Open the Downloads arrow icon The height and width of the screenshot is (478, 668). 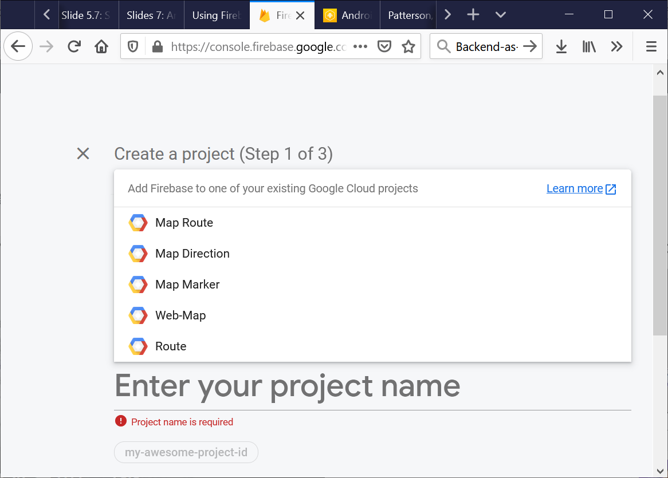(x=561, y=46)
